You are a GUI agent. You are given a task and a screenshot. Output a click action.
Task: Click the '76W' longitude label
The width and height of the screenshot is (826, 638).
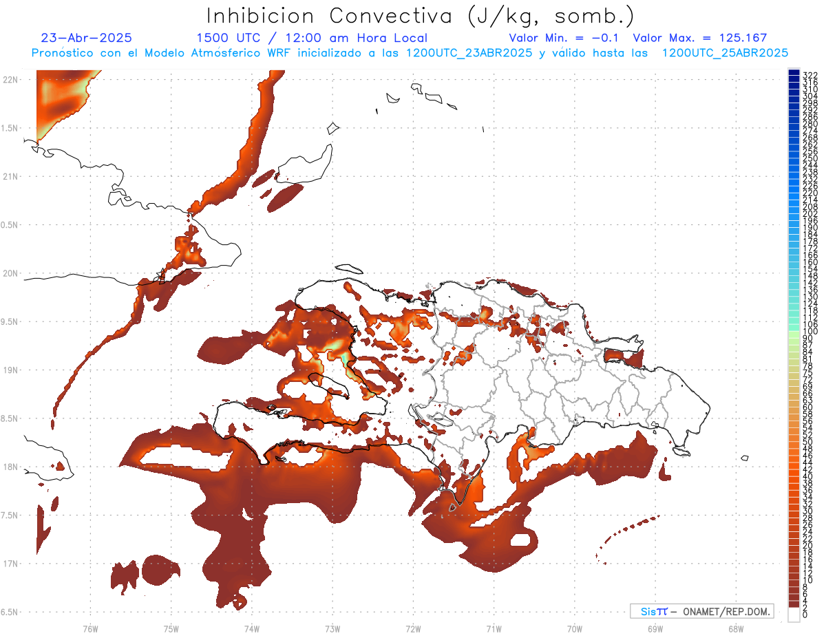[90, 628]
